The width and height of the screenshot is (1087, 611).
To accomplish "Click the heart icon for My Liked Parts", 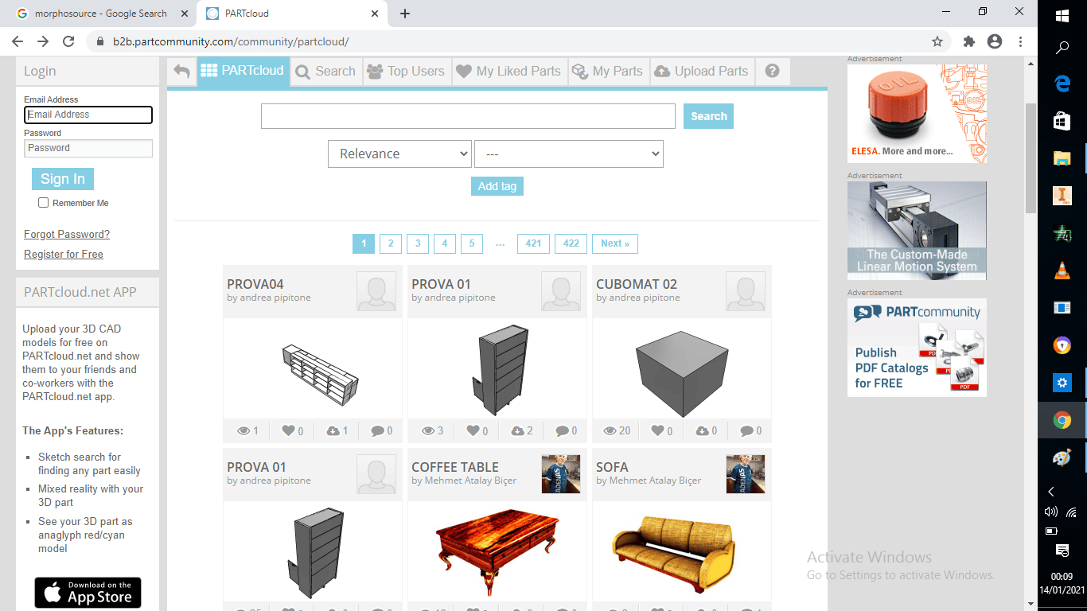I will click(464, 71).
